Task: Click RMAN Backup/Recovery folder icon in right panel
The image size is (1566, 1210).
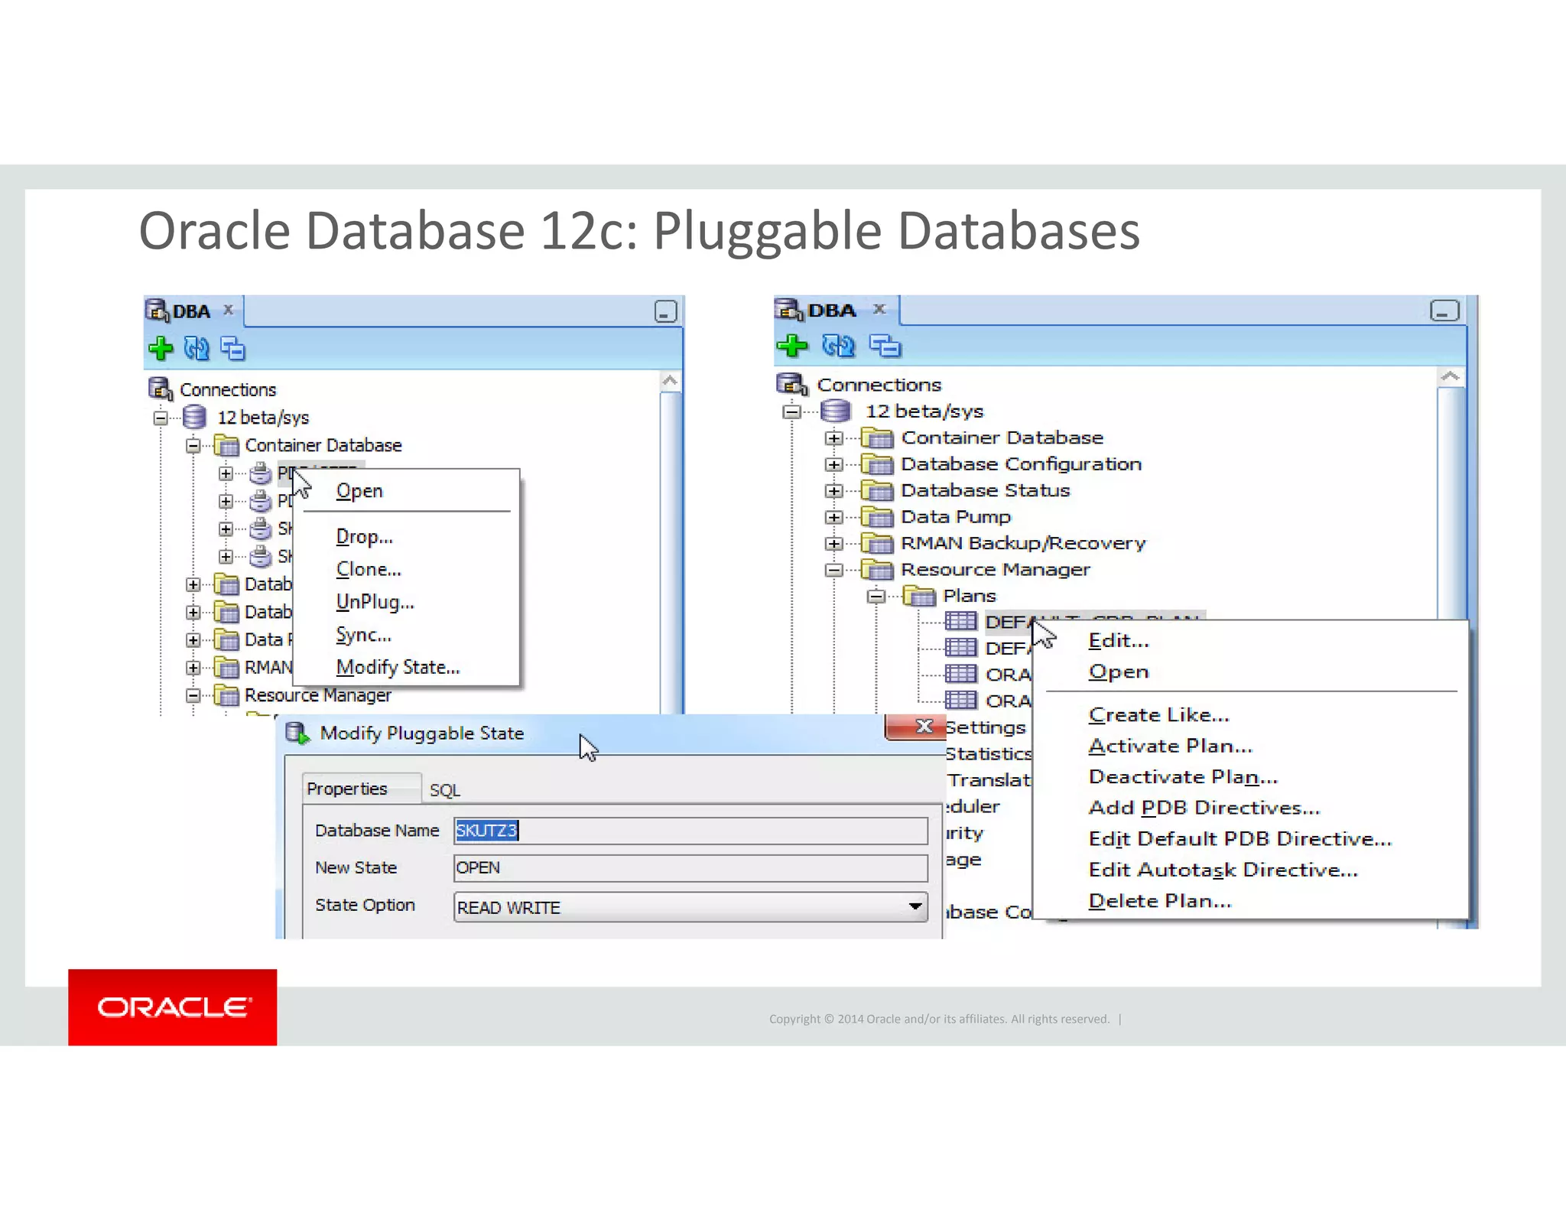Action: pos(878,543)
